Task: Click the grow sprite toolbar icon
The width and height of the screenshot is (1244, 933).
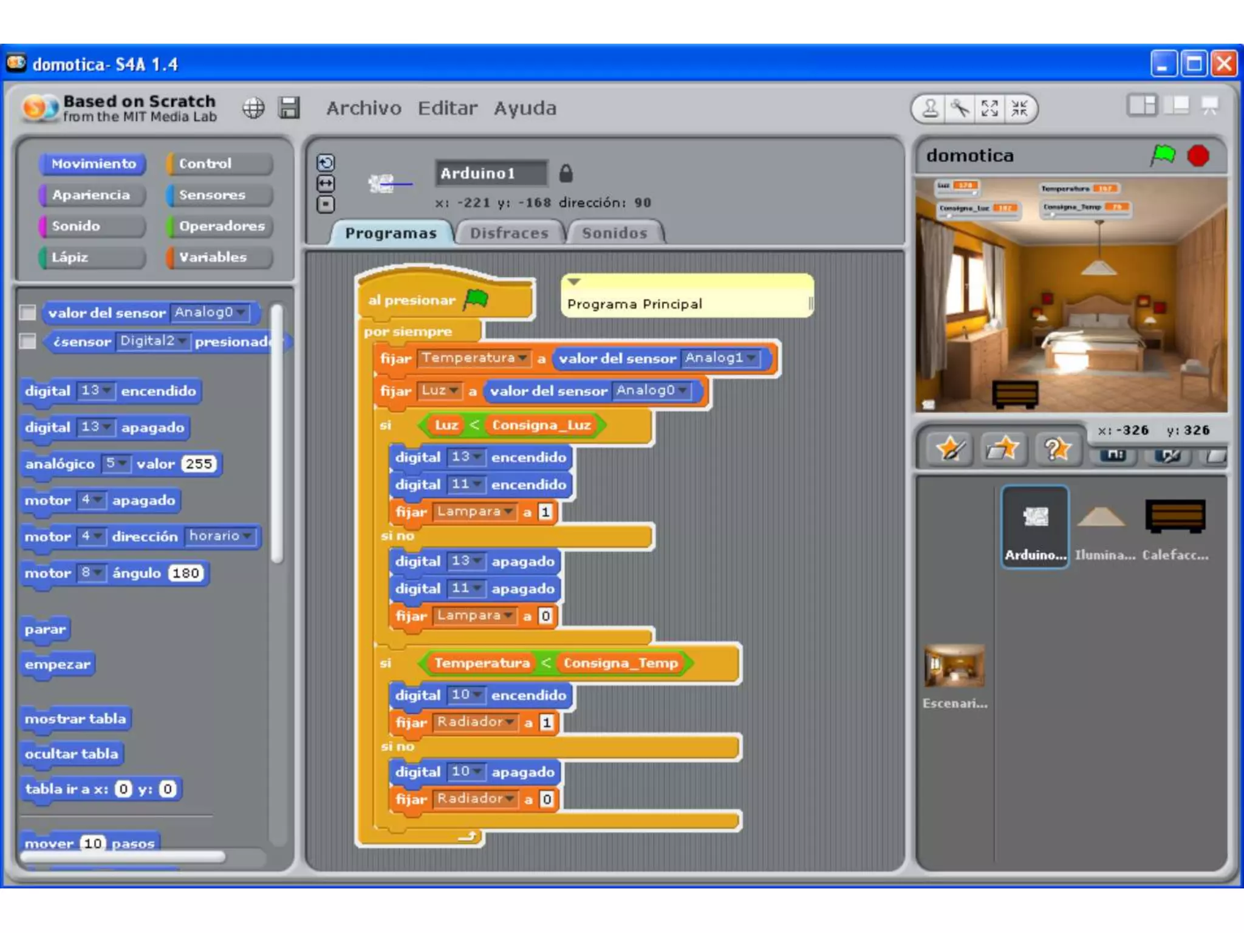Action: [x=989, y=109]
